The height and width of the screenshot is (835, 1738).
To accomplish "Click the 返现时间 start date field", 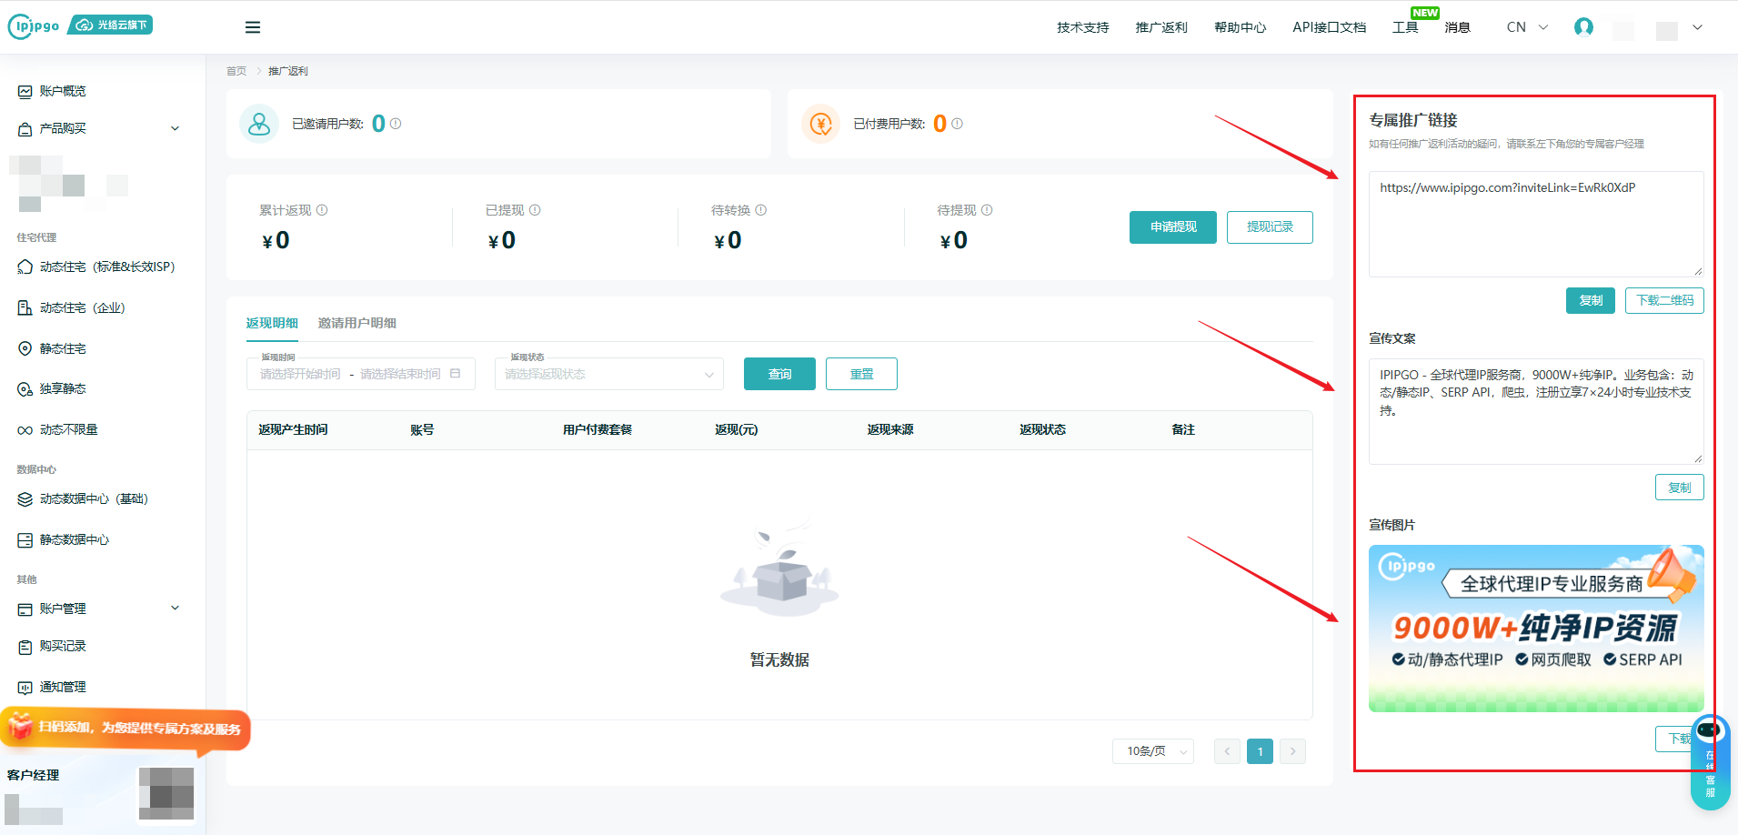I will tap(300, 374).
